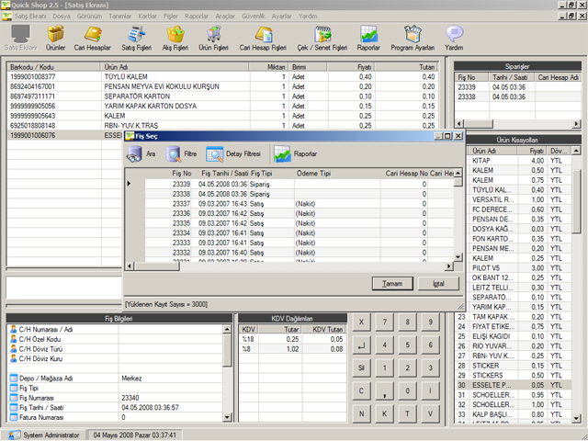This screenshot has width=588, height=441.
Task: Open the Fişler menu
Action: pos(171,17)
